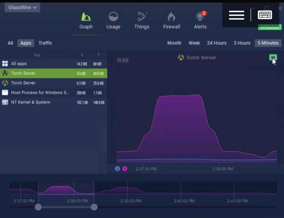Screen dimensions: 284x218
Task: Sort apps by download column arrow
Action: click(82, 55)
